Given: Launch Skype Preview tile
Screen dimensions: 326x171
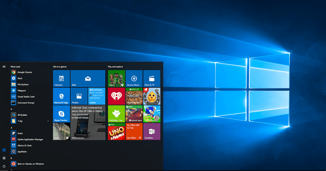Looking at the screenshot, I should point(61,114).
